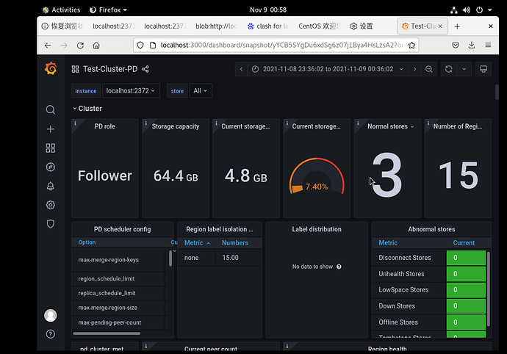
Task: Switch to the clash browser tab
Action: [267, 26]
